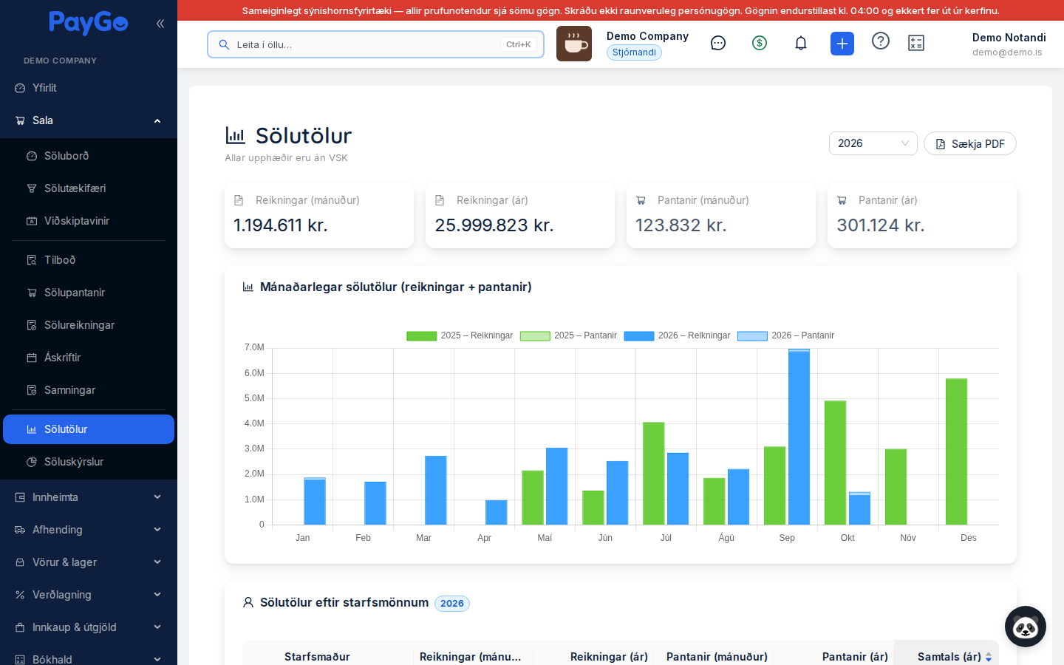This screenshot has height=665, width=1064.
Task: Go to Yfirlit in sidebar
Action: click(89, 88)
